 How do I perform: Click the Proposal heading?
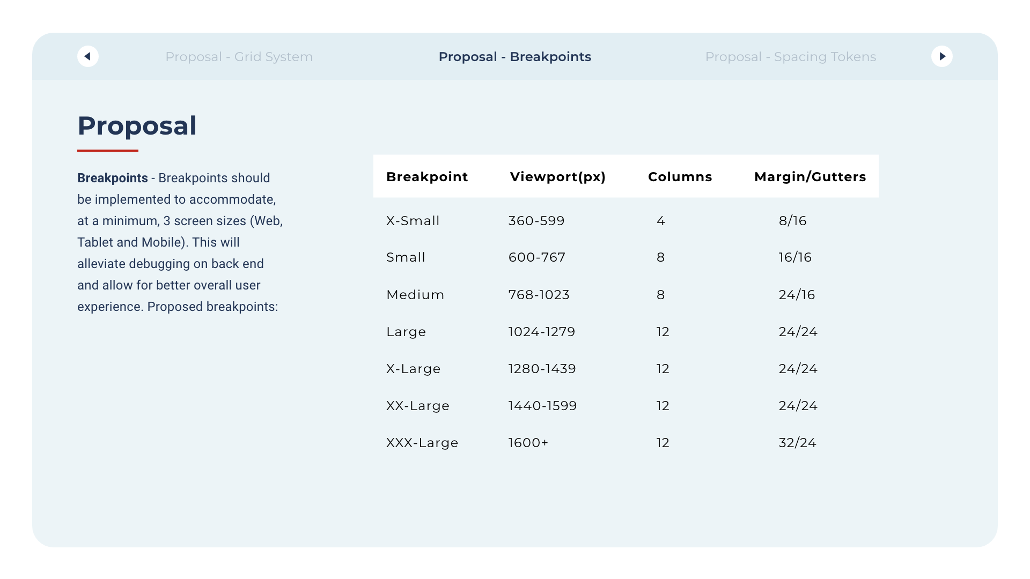(137, 126)
